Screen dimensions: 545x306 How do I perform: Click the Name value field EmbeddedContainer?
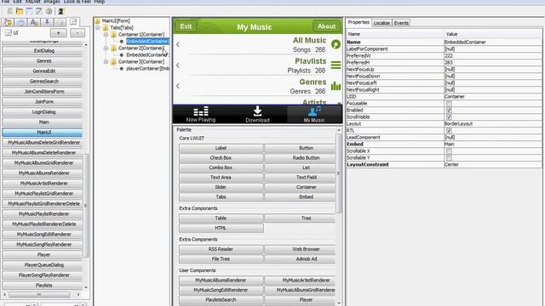pos(492,42)
